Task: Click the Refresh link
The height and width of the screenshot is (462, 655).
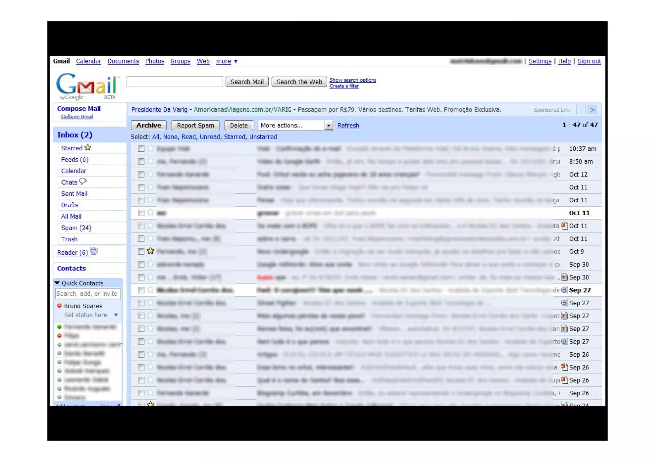Action: (x=348, y=125)
